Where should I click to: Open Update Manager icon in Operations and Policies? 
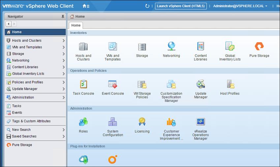(x=201, y=84)
